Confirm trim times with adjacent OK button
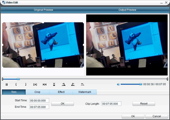The width and height of the screenshot is (170, 120). pos(63,104)
